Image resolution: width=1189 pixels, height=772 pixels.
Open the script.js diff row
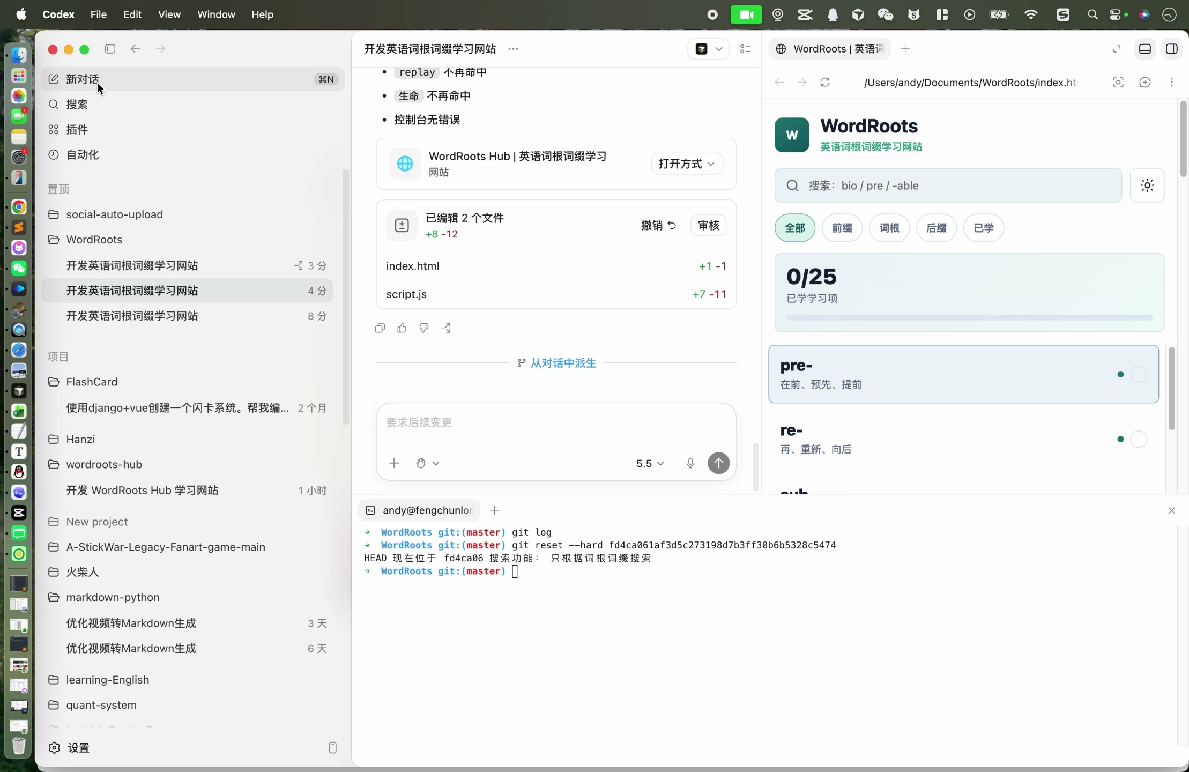[556, 294]
